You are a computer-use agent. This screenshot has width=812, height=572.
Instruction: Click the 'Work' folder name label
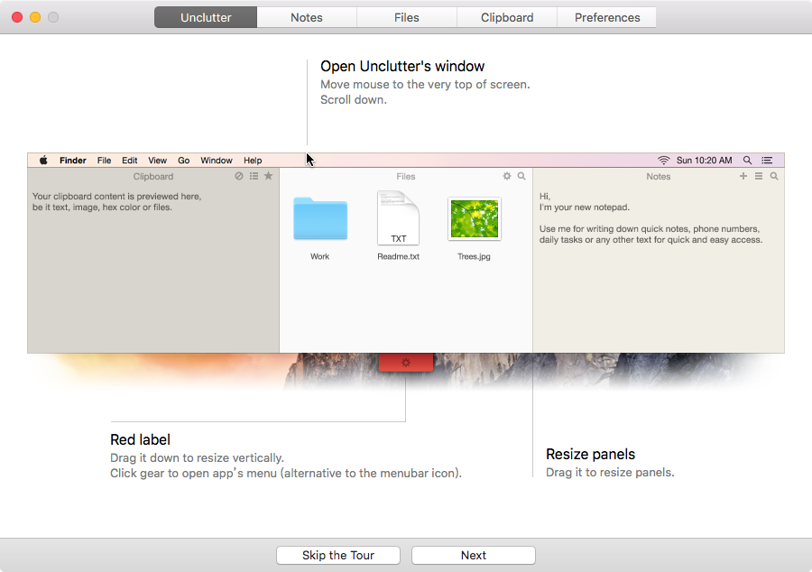click(x=320, y=256)
